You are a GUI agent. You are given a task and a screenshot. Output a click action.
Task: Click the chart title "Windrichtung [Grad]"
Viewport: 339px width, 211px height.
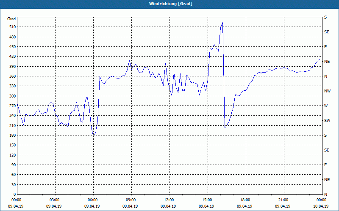coord(171,4)
